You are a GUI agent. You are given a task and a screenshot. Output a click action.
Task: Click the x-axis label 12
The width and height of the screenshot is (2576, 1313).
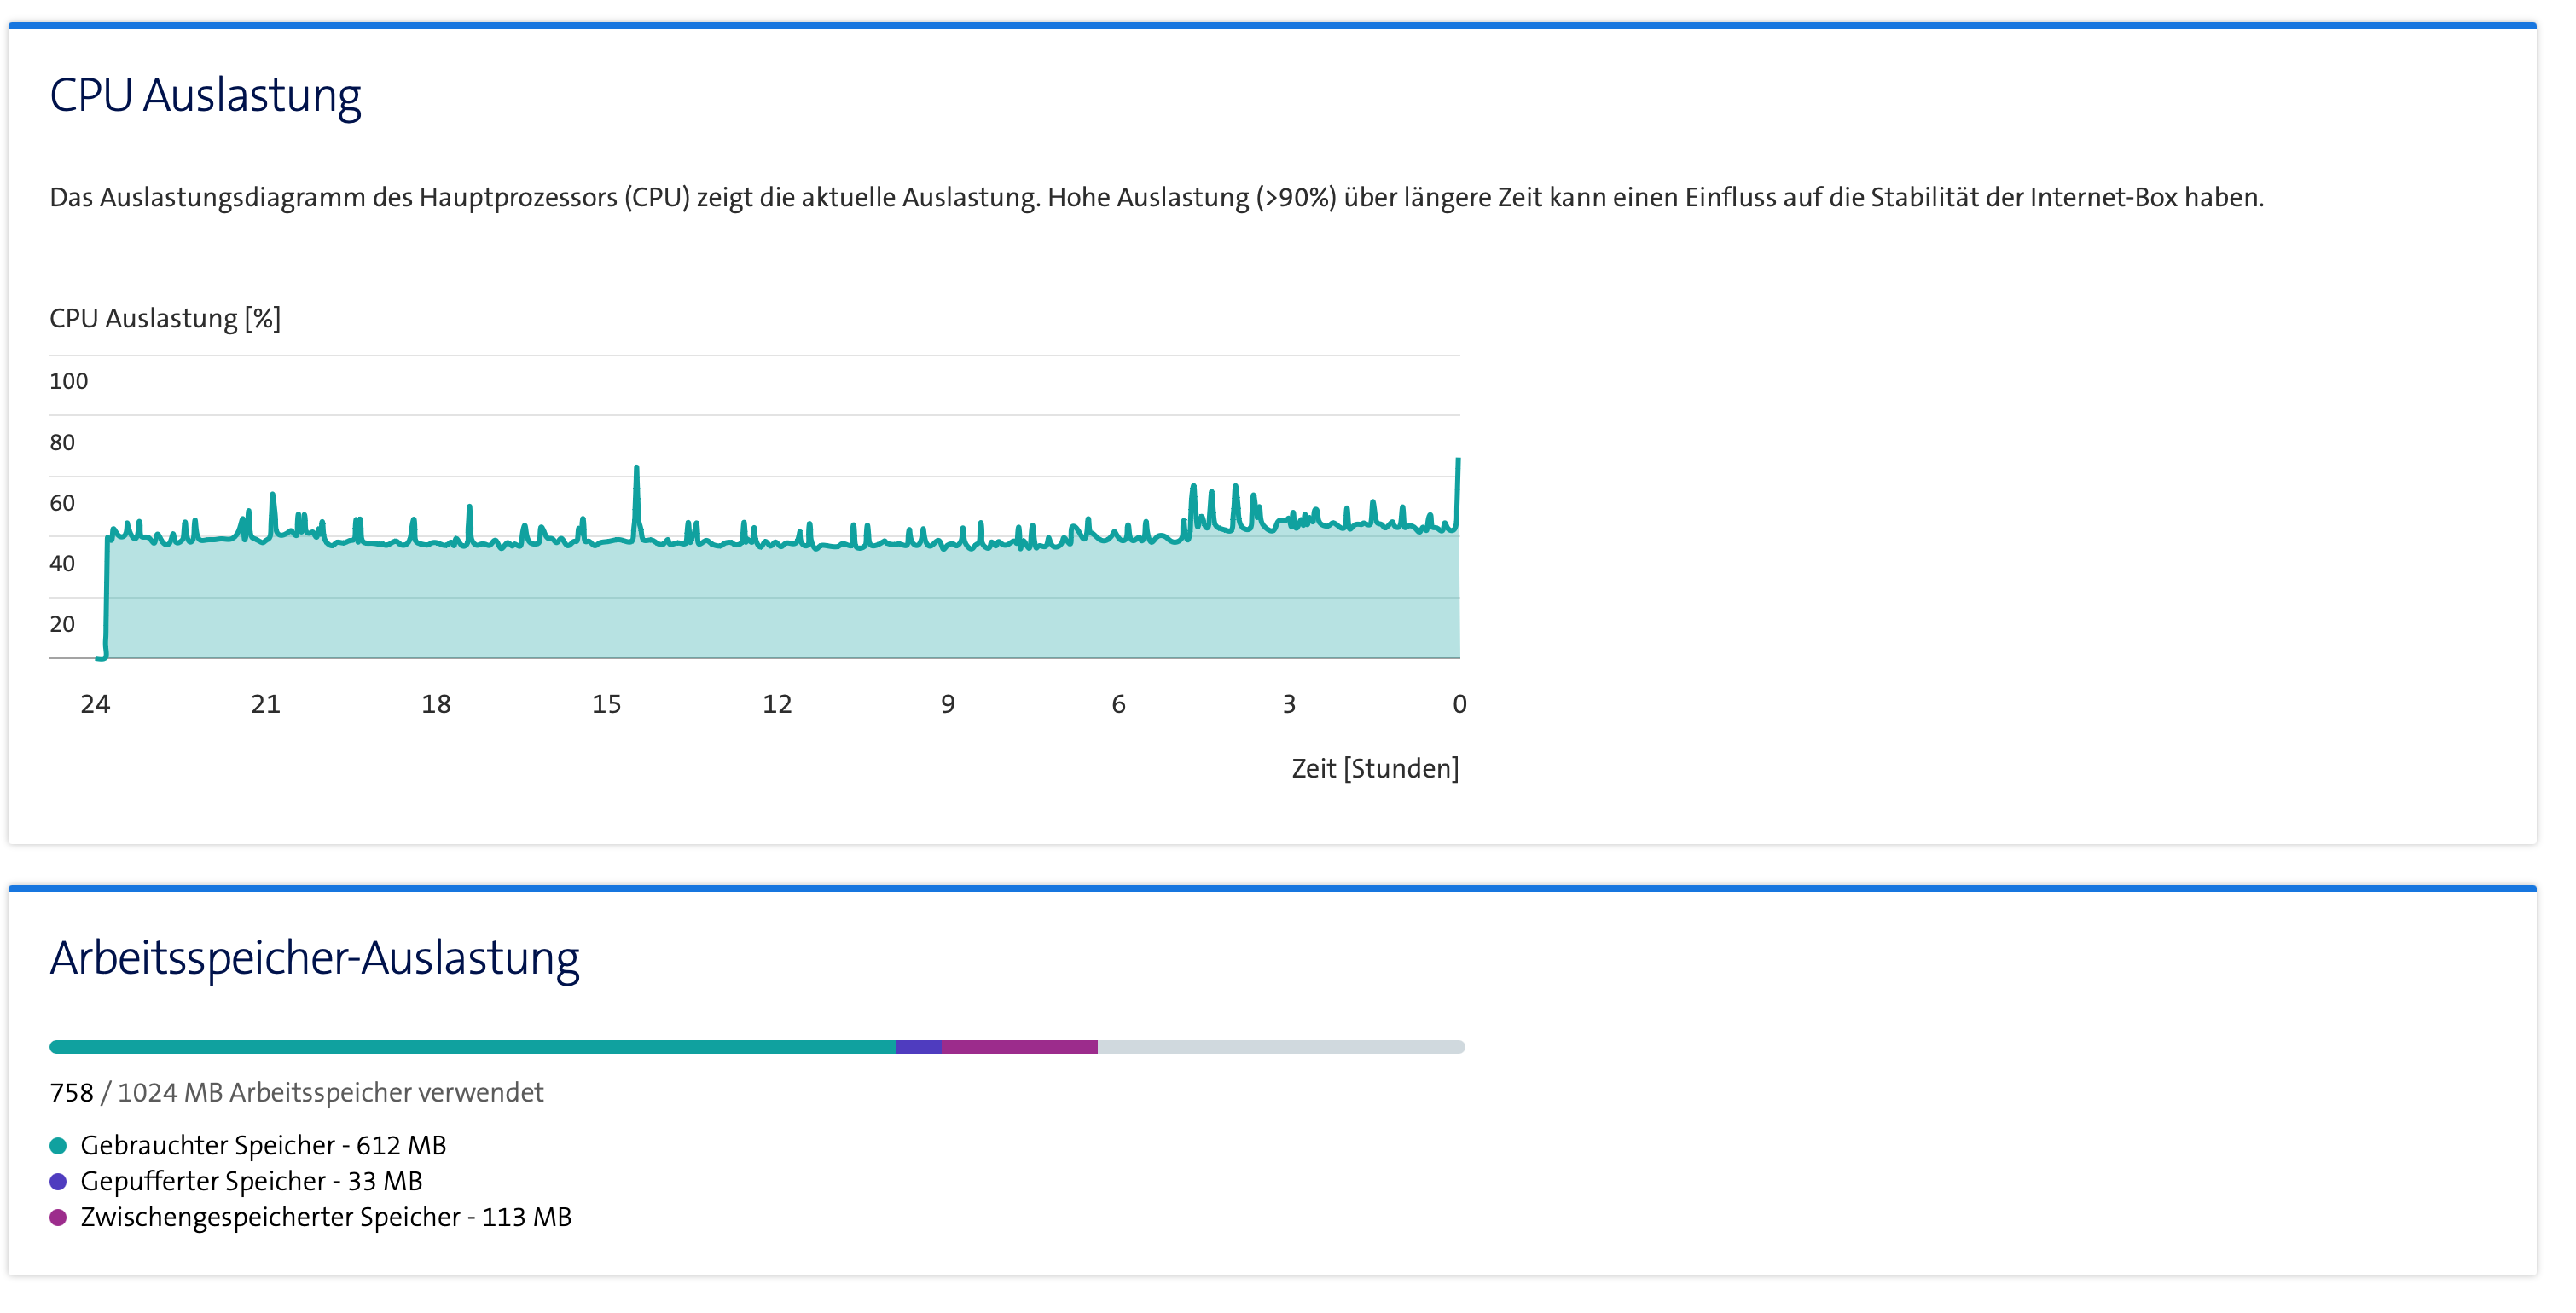click(x=777, y=704)
